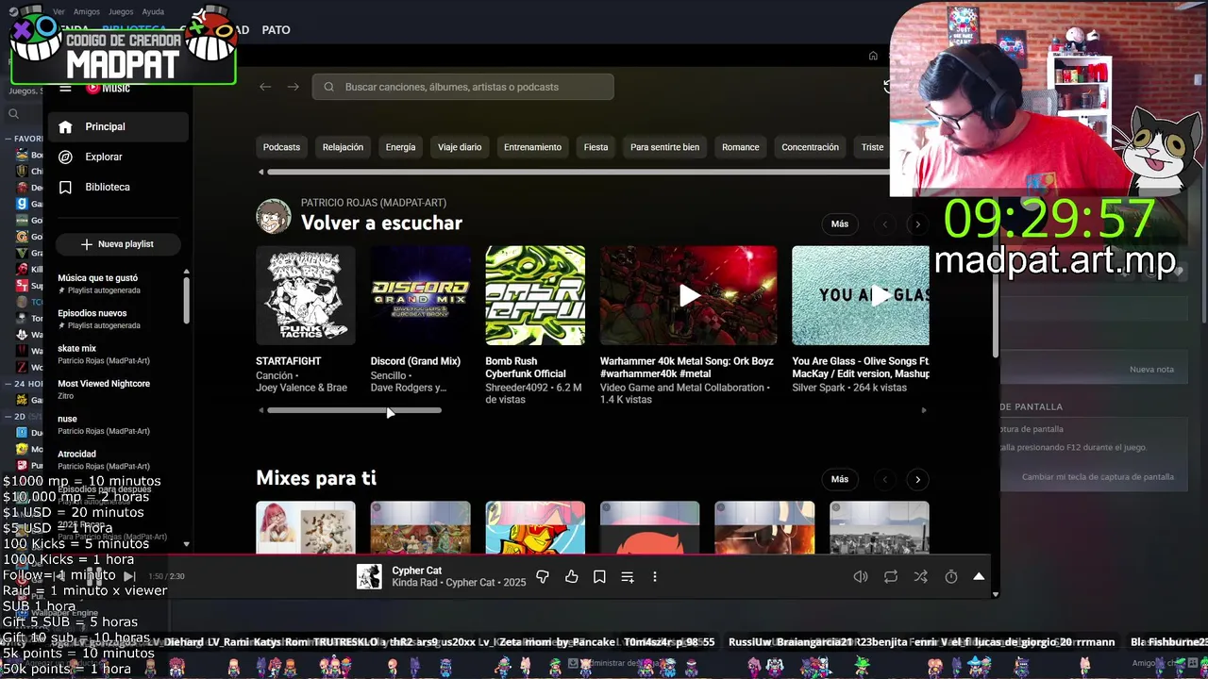Image resolution: width=1208 pixels, height=679 pixels.
Task: Click the Volver a escuchar carousel scrollbar
Action: coord(354,410)
